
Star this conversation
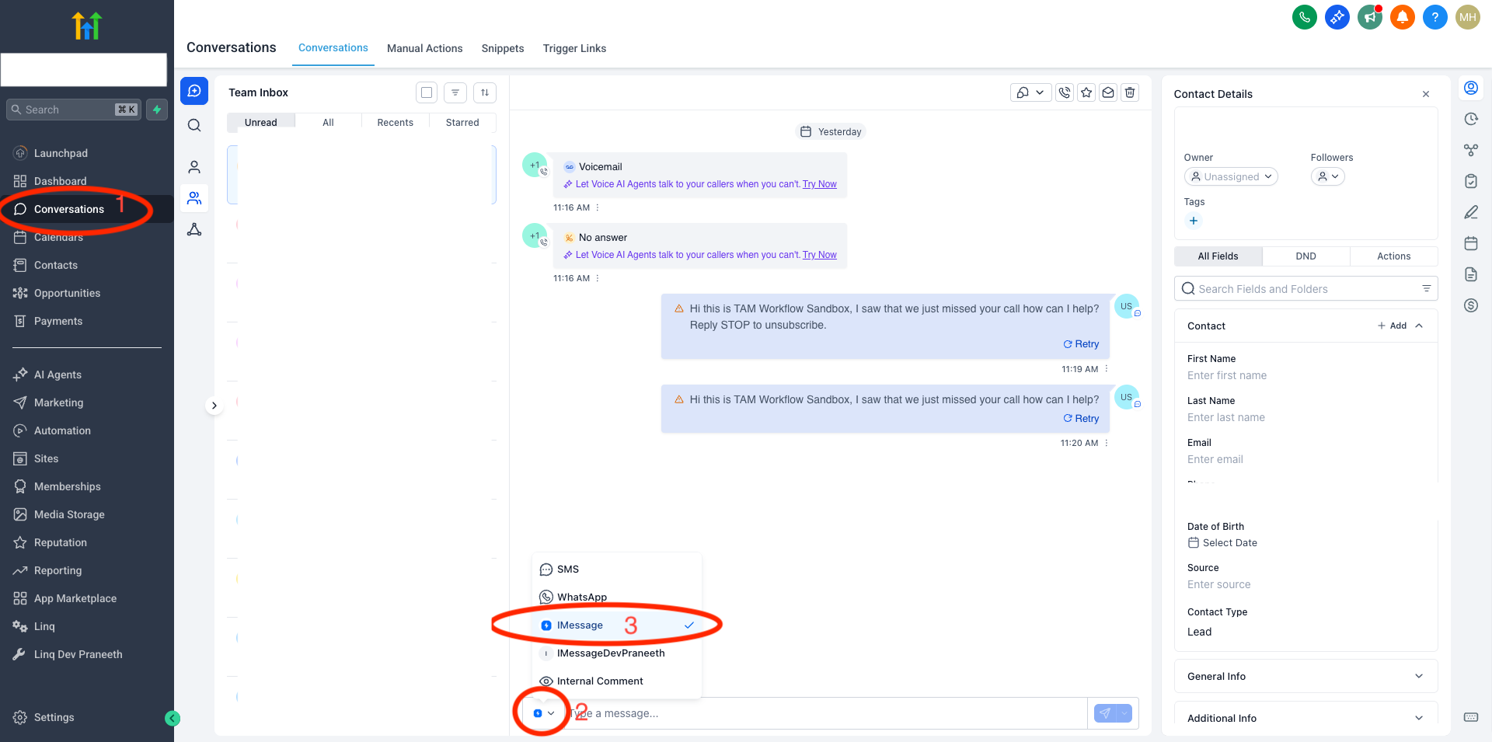[x=1086, y=92]
